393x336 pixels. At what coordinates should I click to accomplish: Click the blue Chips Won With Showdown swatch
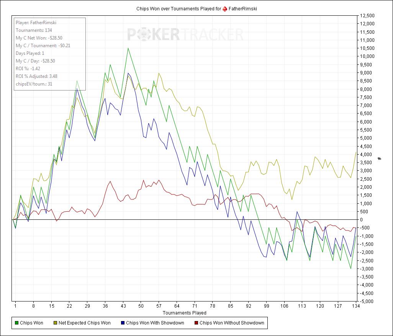[122, 323]
